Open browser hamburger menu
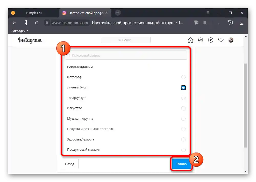This screenshot has height=182, width=256. (208, 13)
